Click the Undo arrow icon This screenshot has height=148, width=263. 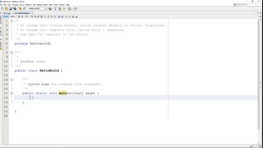(20, 9)
